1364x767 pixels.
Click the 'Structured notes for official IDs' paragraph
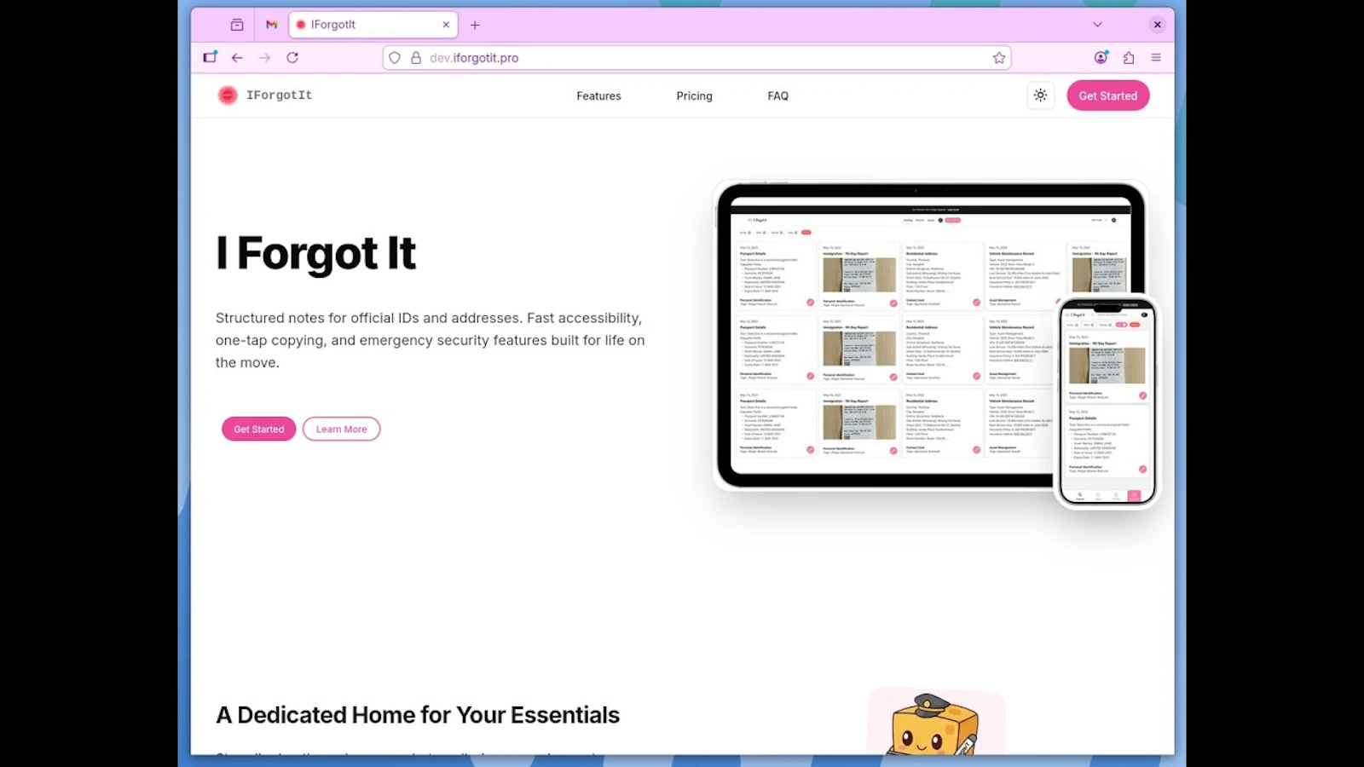[x=431, y=340]
